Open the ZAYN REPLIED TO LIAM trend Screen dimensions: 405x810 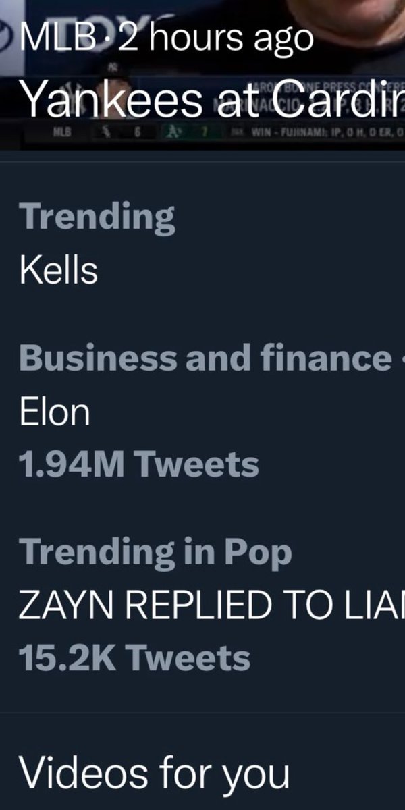coord(212,605)
